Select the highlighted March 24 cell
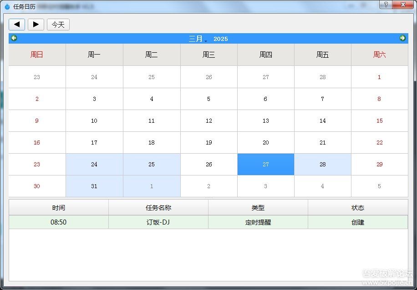Image resolution: width=417 pixels, height=290 pixels. coord(94,165)
